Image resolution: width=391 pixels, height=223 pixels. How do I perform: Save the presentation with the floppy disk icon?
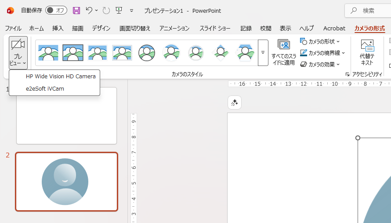(76, 11)
